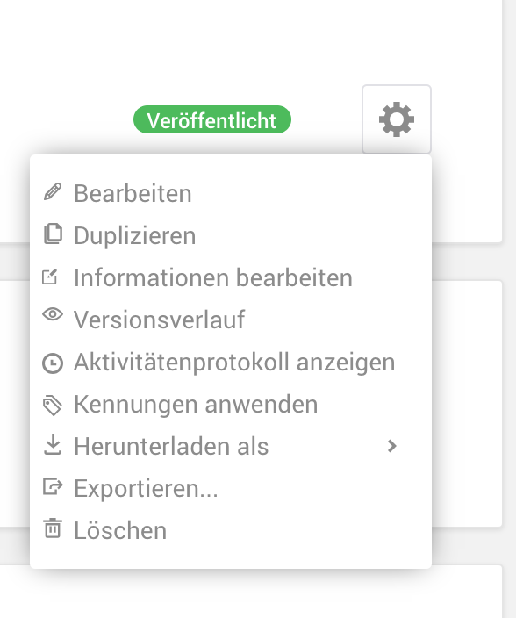Image resolution: width=516 pixels, height=618 pixels.
Task: Click the green Veröffentlicht status badge
Action: 212,119
